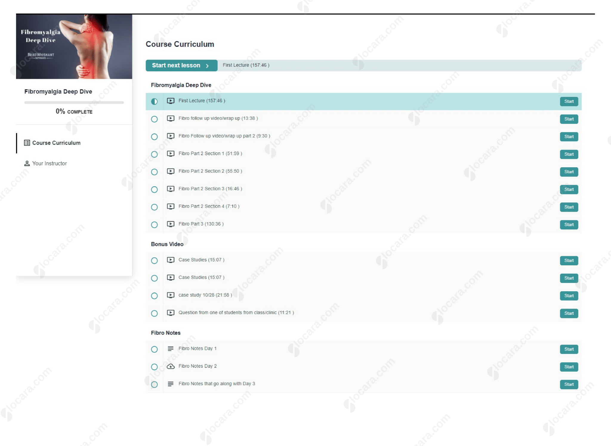Click video icon for Fibro Part 3
The width and height of the screenshot is (611, 446).
click(170, 224)
